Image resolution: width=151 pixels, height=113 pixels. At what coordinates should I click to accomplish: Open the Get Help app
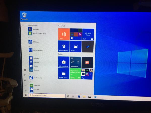point(34,89)
